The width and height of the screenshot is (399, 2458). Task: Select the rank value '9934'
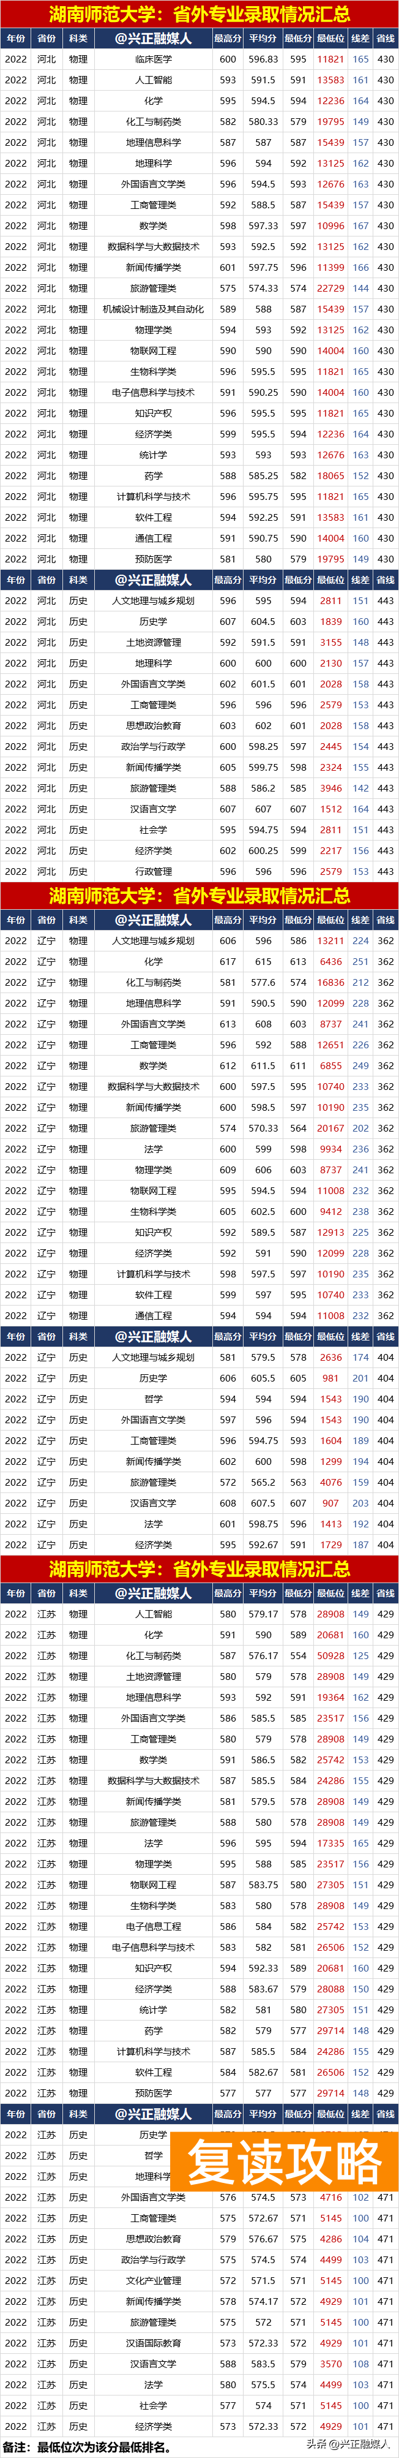[330, 1149]
